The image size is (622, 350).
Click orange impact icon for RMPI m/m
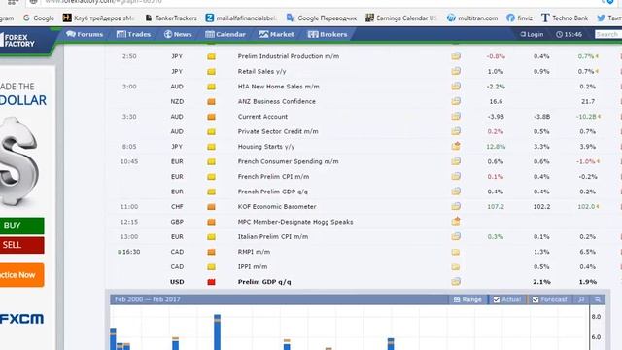(211, 252)
